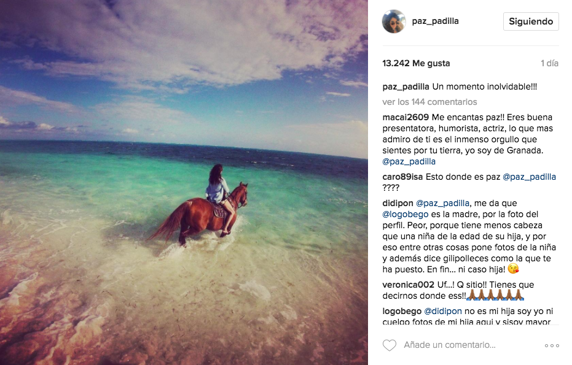Click @paz_padilla mention in caro89isa's comment
Screen dimensions: 572x365
click(529, 177)
